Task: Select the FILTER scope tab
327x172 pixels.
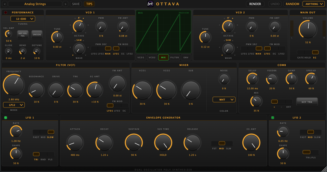Action: pyautogui.click(x=174, y=57)
